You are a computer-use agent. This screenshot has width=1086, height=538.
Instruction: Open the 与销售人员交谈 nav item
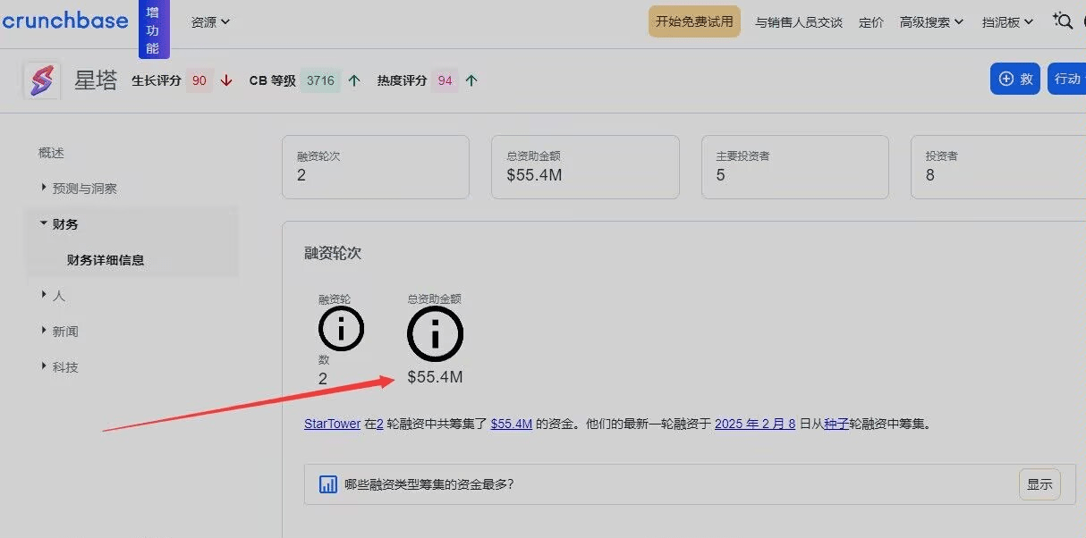pyautogui.click(x=799, y=22)
